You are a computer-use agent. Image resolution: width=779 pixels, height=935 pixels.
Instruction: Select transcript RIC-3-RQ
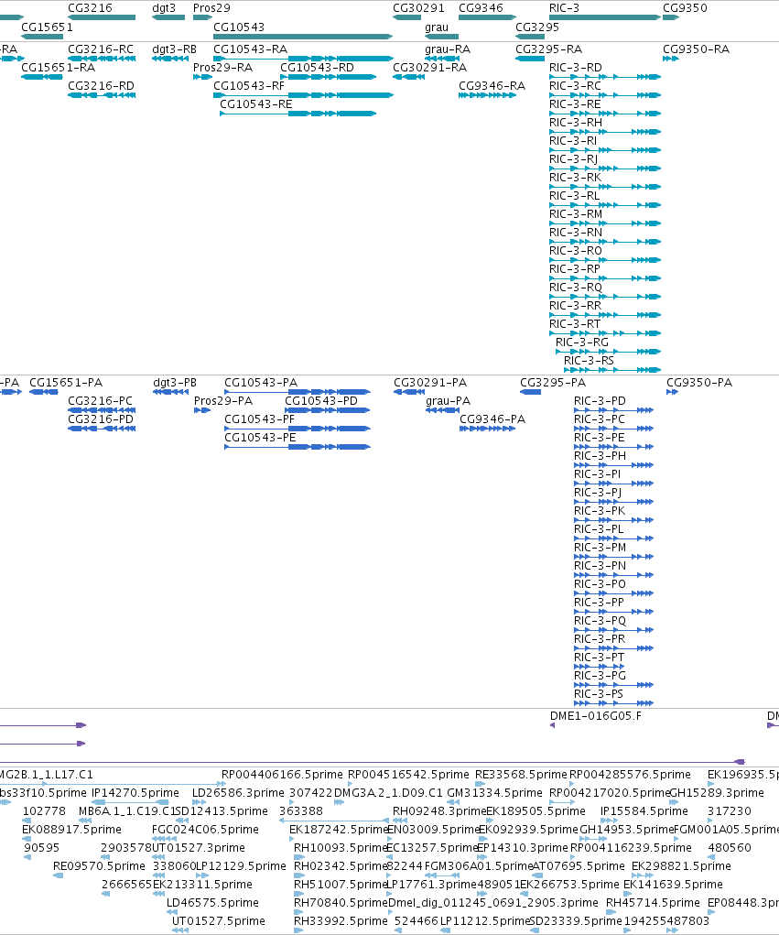576,287
